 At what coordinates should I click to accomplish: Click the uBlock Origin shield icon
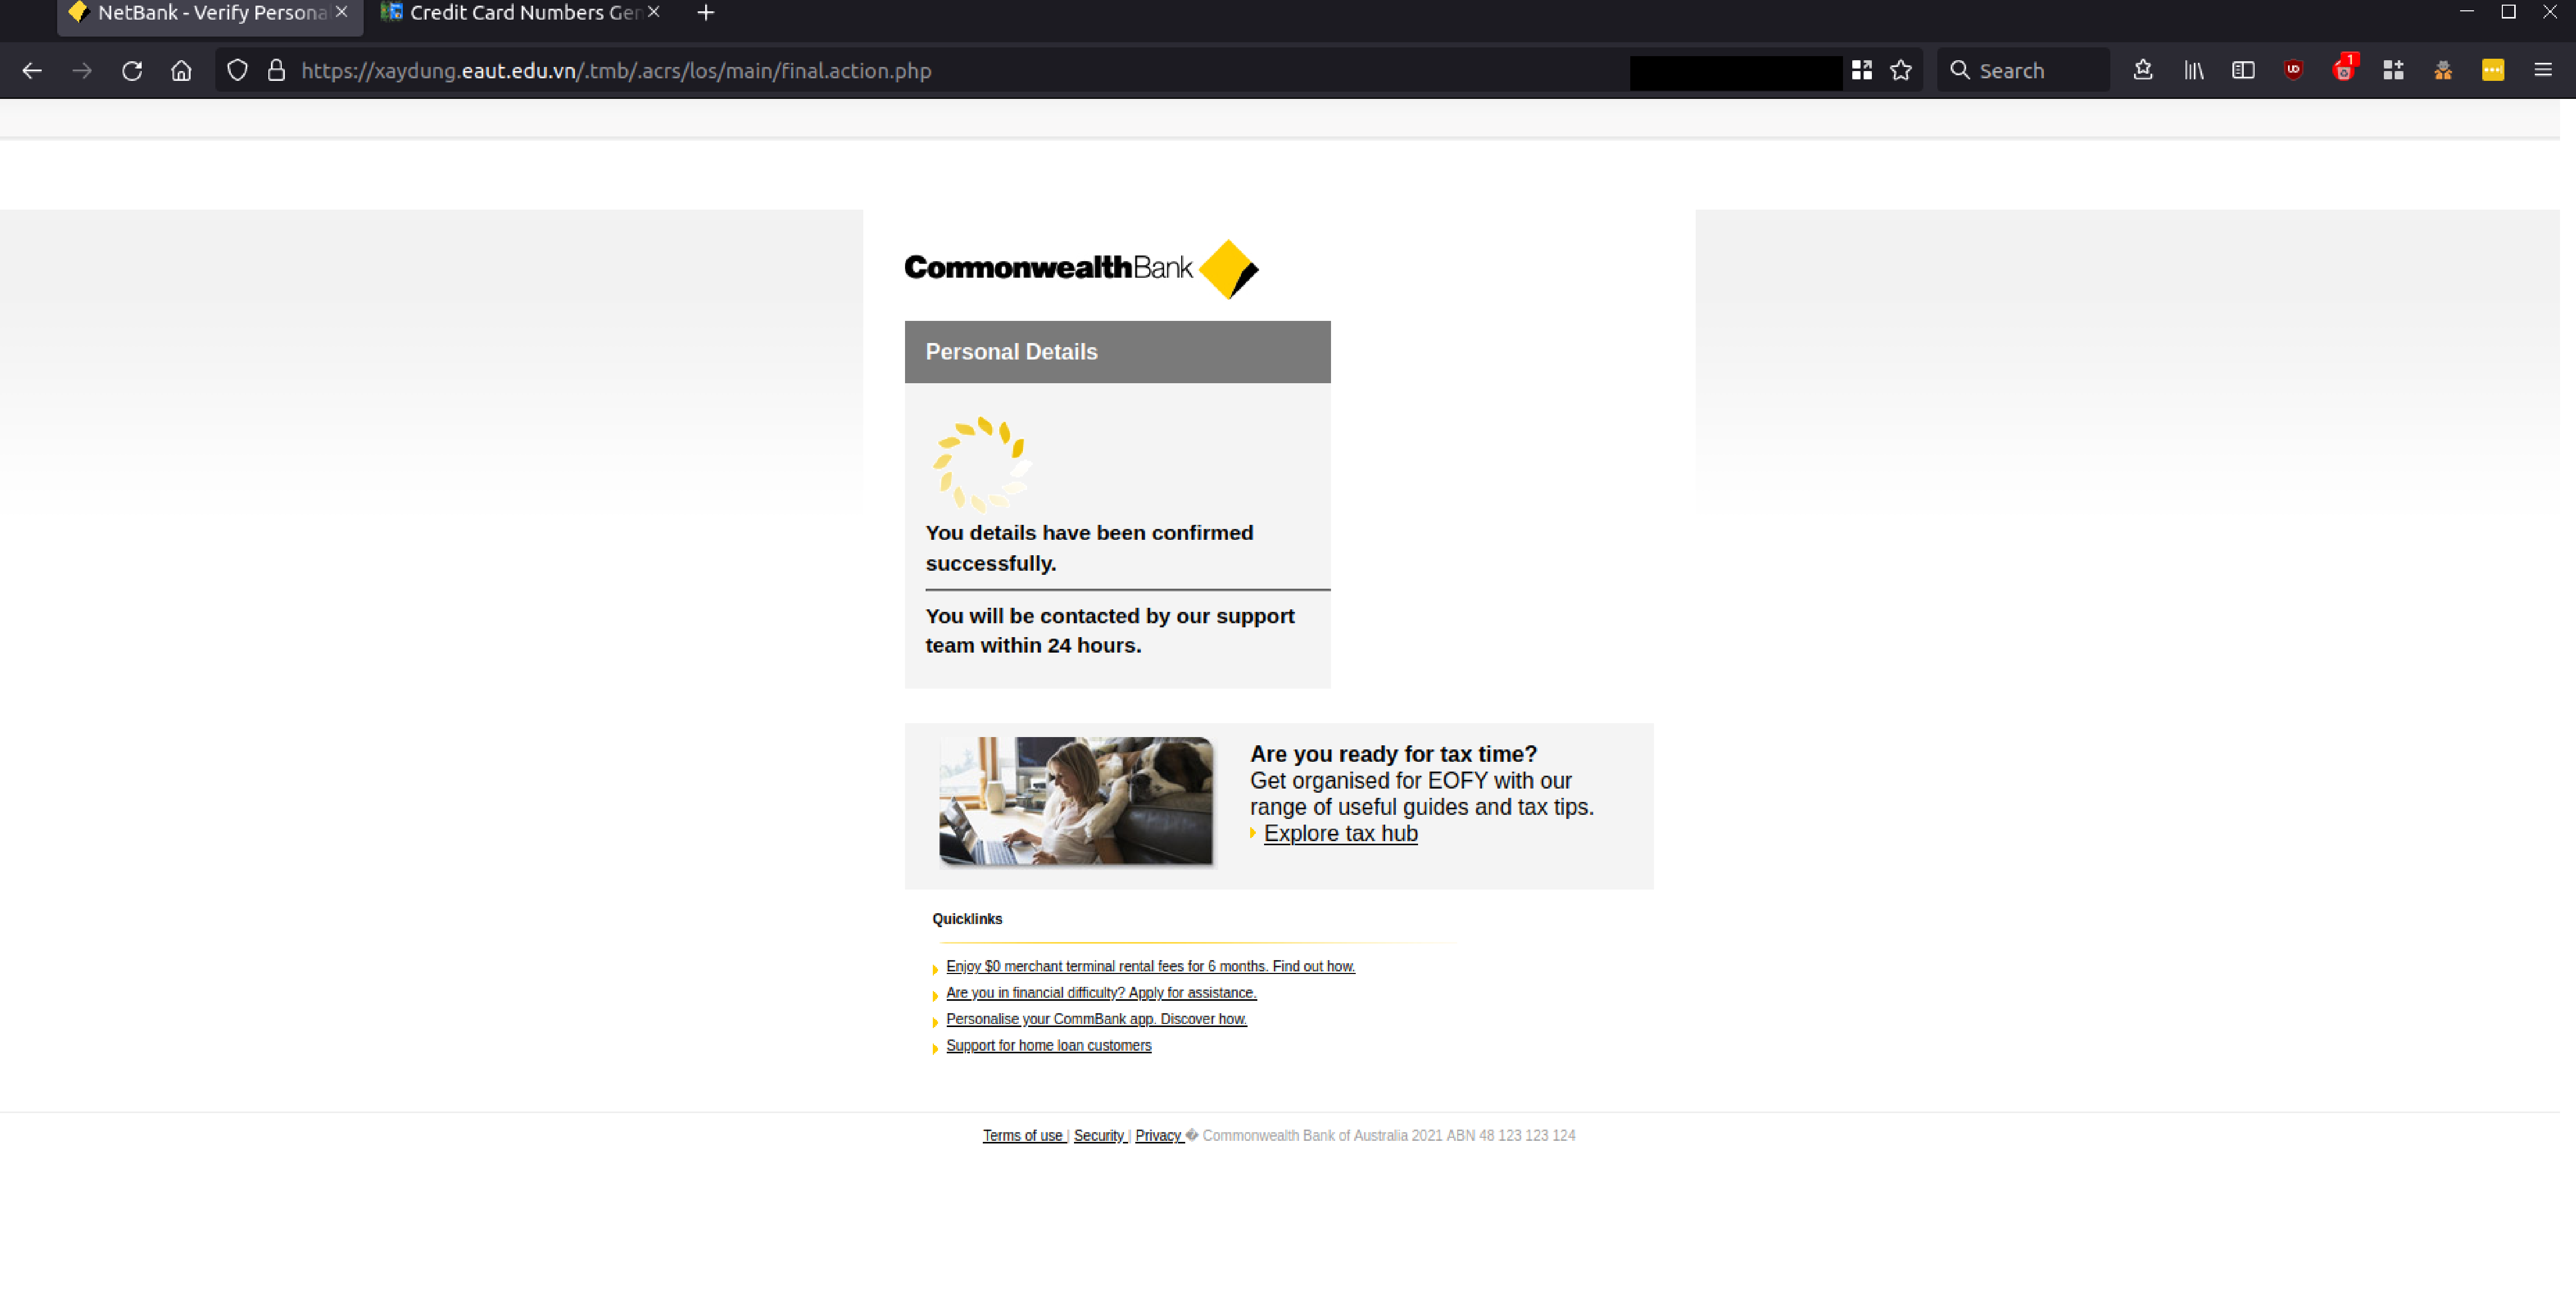(2294, 70)
